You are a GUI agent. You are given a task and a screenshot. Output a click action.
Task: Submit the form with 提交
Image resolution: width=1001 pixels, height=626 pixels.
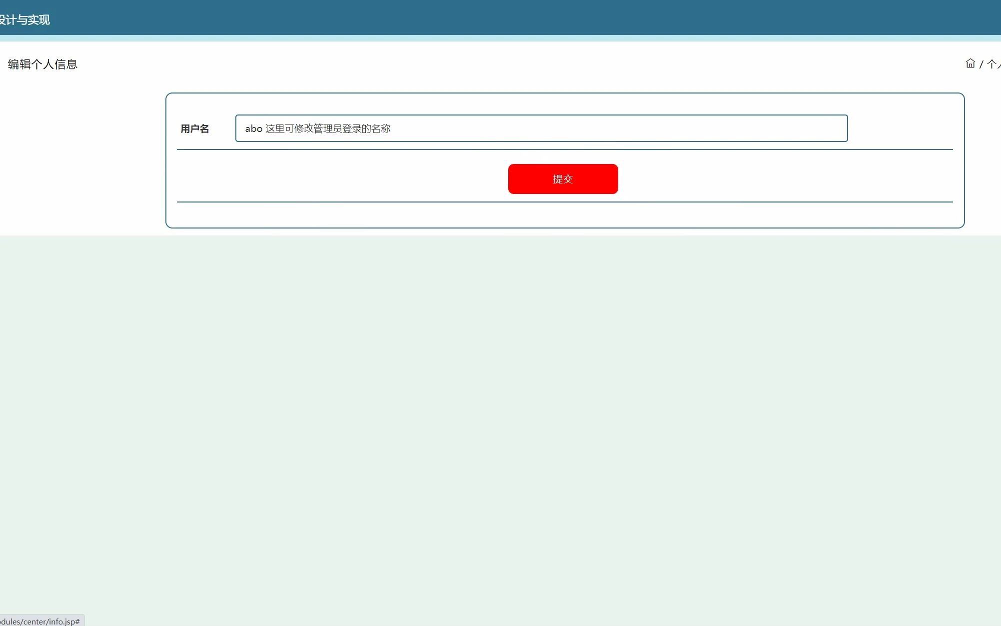tap(563, 178)
